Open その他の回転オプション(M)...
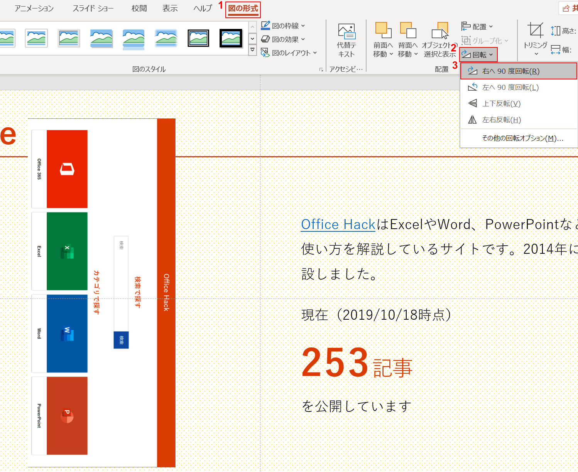 click(x=519, y=138)
